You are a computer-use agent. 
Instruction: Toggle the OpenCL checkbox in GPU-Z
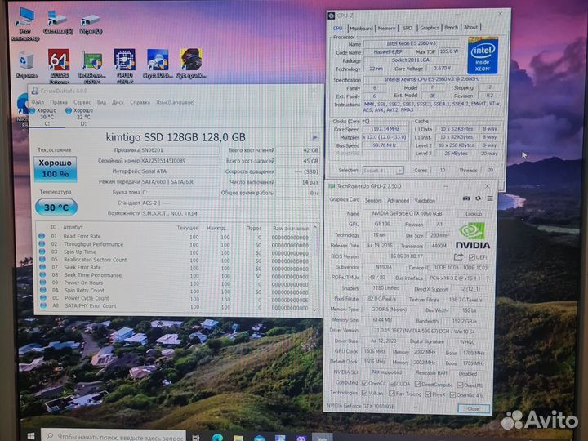coord(364,383)
